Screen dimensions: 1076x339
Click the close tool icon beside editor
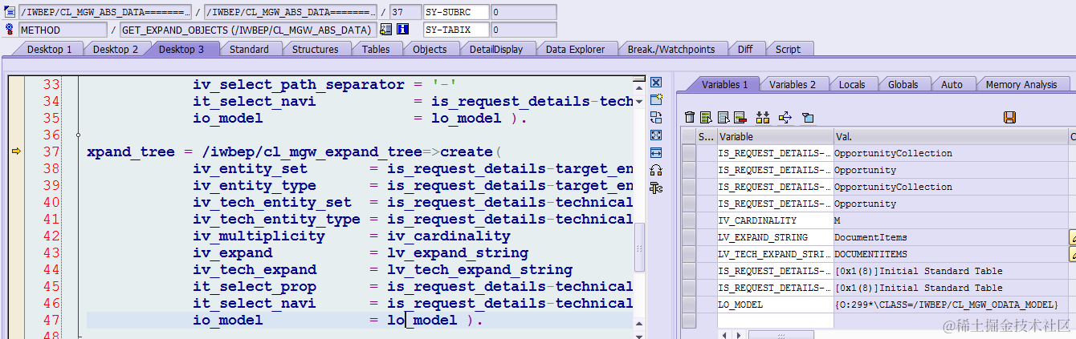tap(655, 83)
